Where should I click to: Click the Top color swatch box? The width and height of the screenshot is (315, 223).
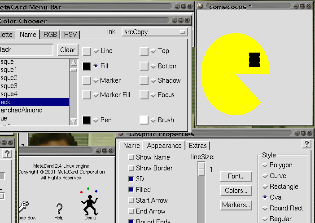[144, 52]
